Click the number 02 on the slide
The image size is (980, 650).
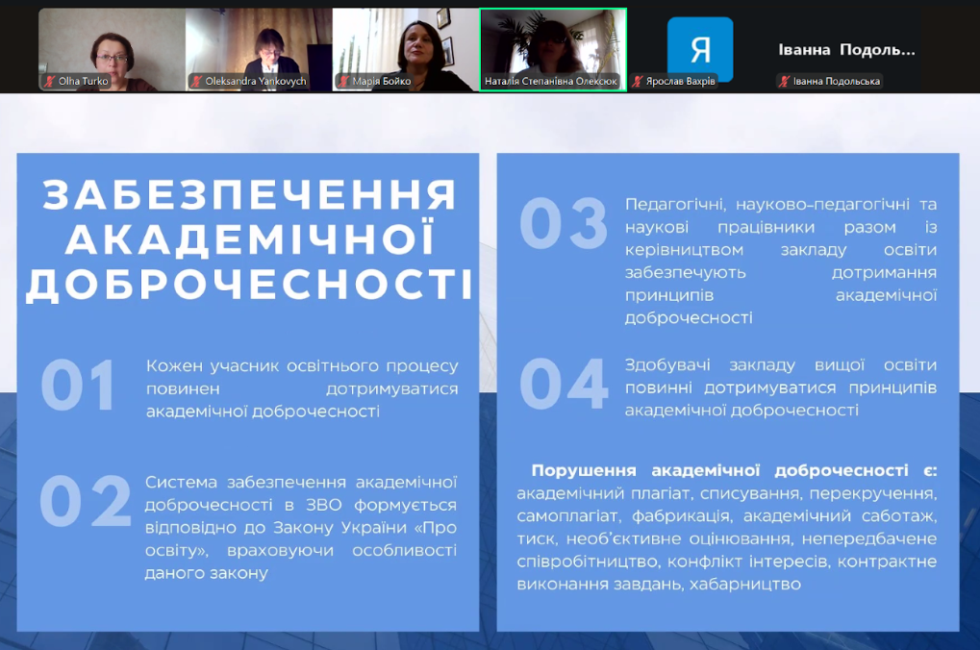(x=86, y=503)
